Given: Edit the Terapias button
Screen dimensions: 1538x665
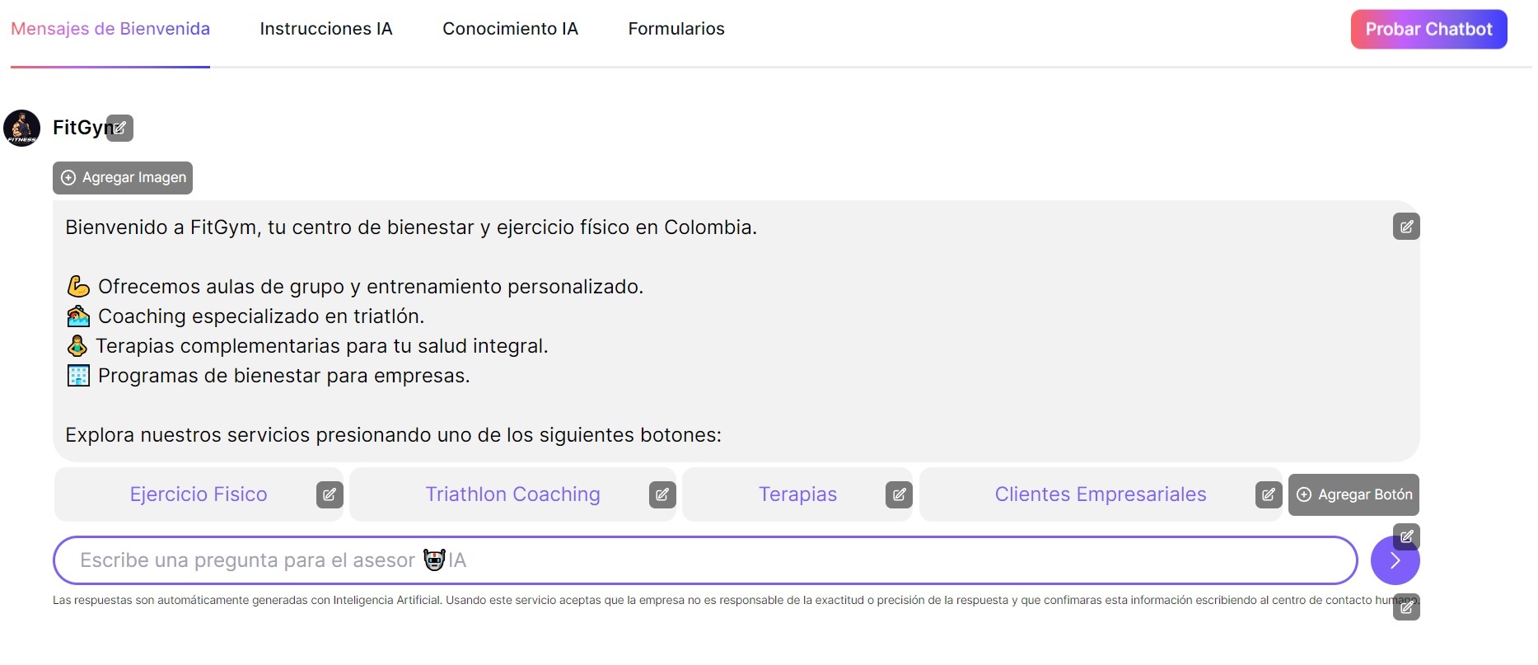Looking at the screenshot, I should click(899, 494).
